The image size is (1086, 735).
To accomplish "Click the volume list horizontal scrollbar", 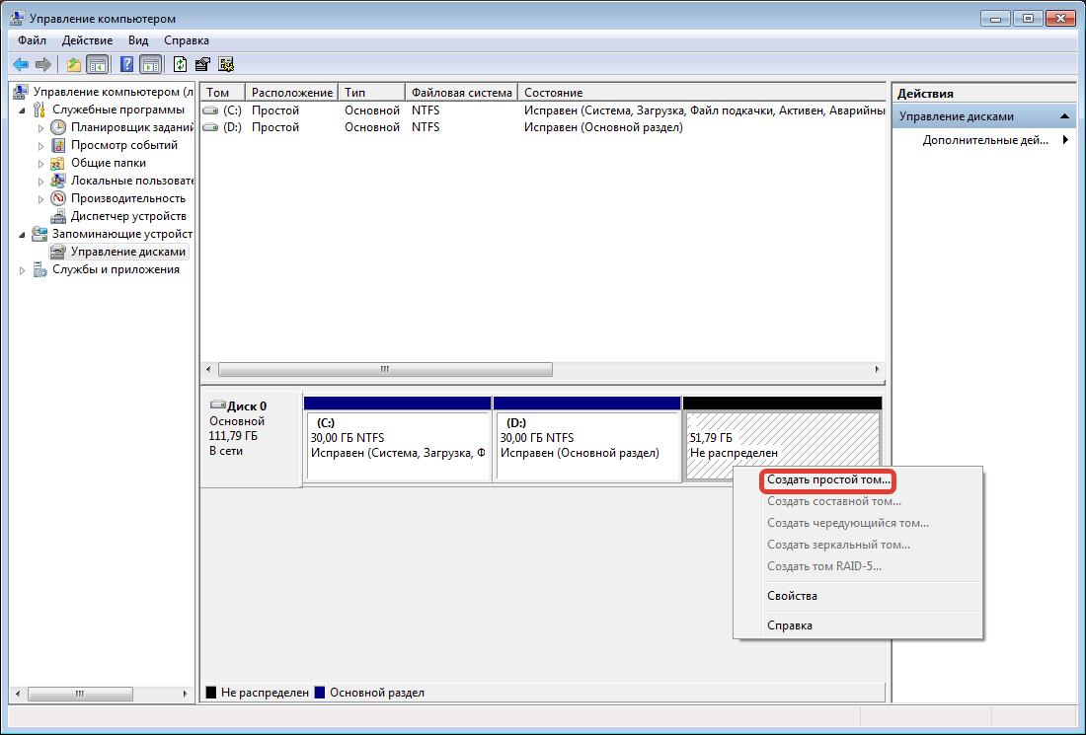I will [385, 369].
